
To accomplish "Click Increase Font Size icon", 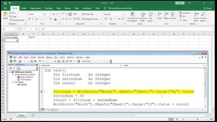I will click(54, 14).
